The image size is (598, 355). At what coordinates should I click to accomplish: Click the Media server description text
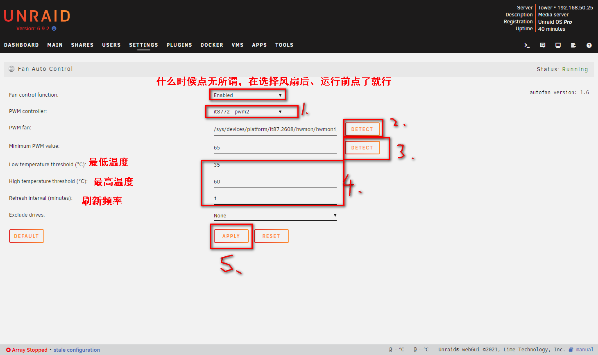[x=553, y=15]
